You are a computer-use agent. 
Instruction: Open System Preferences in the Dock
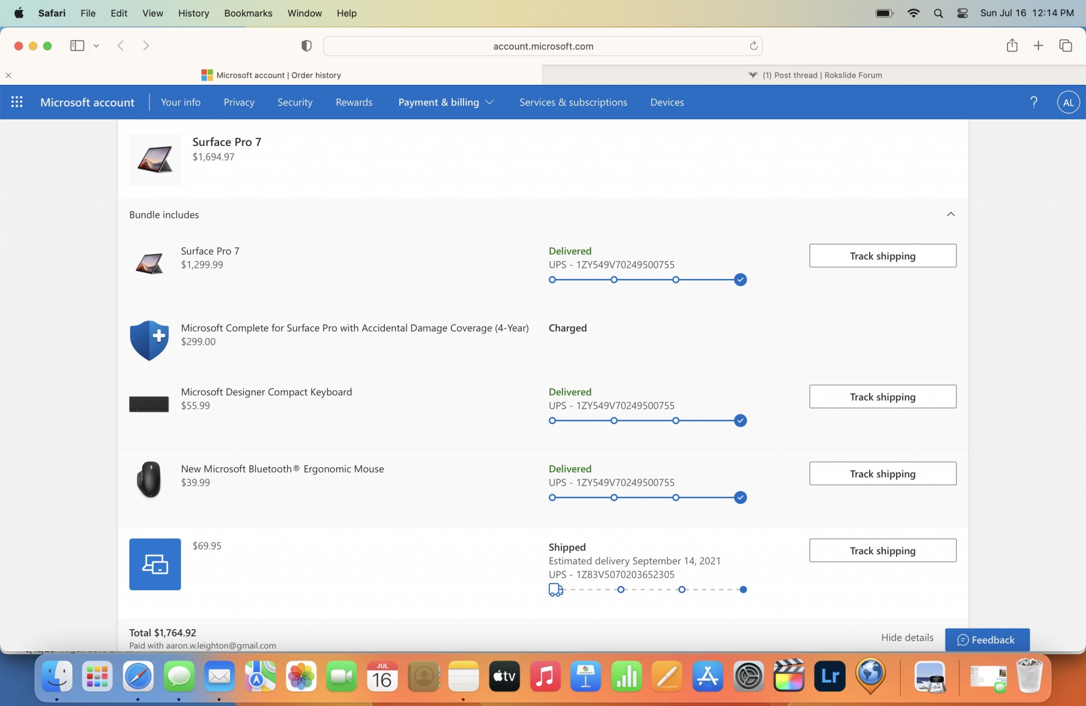[x=748, y=676]
